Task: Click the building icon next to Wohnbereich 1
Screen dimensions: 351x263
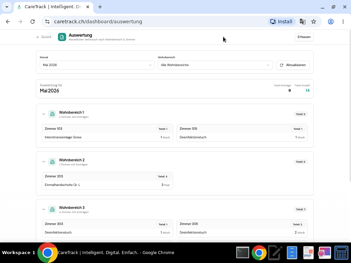Action: tap(52, 114)
